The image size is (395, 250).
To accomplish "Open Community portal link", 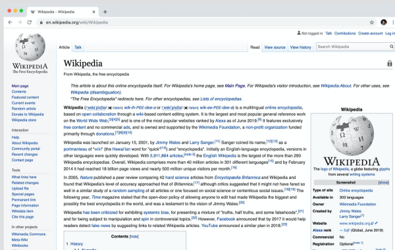I will tap(26, 149).
